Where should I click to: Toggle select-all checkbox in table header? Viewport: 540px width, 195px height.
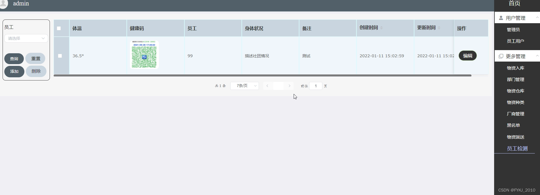click(59, 28)
